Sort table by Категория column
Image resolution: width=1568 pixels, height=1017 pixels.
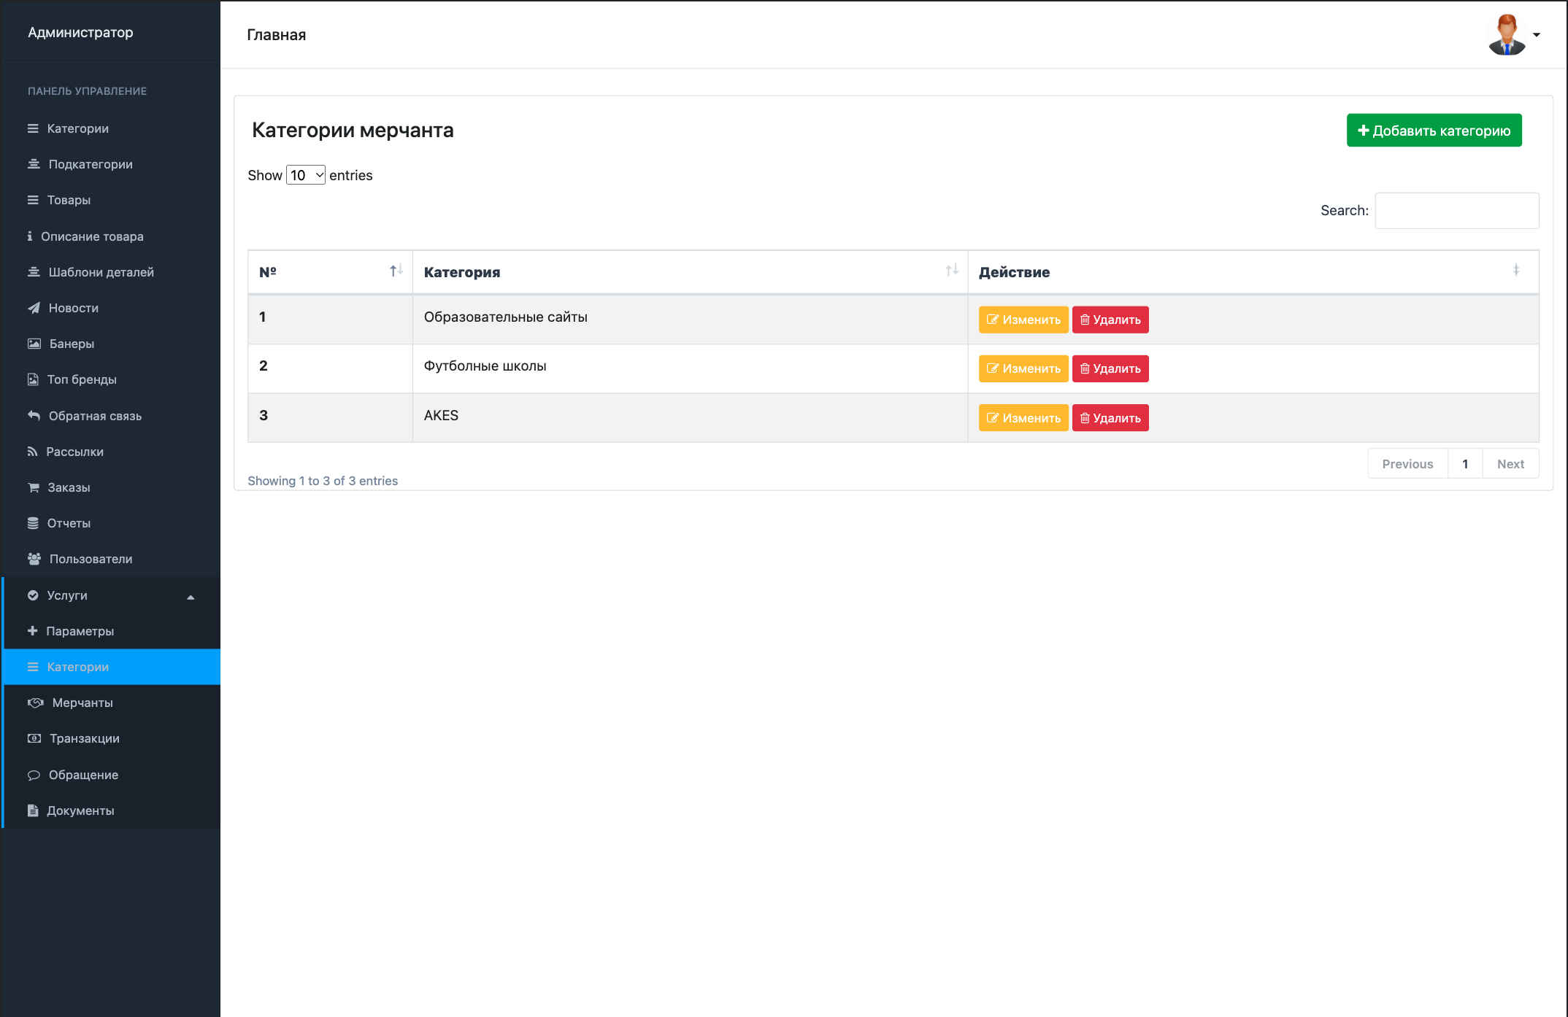[690, 272]
